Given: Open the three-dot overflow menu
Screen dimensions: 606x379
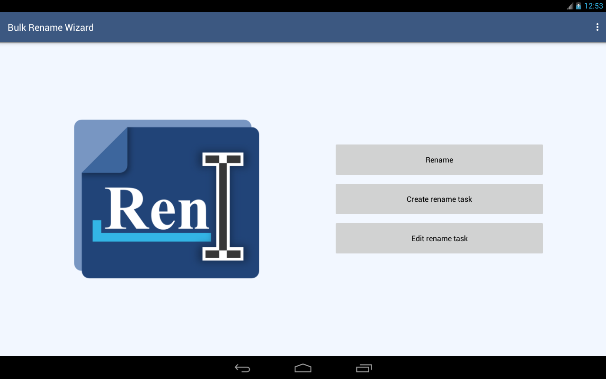Looking at the screenshot, I should tap(597, 27).
